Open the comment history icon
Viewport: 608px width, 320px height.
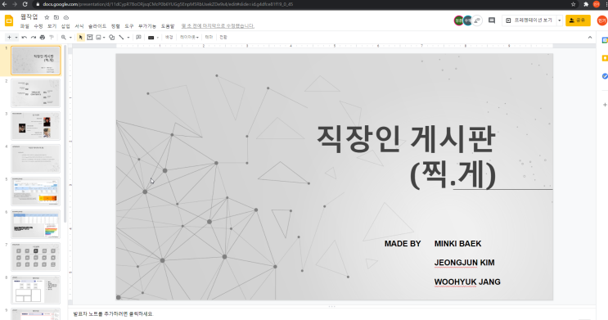pyautogui.click(x=492, y=20)
